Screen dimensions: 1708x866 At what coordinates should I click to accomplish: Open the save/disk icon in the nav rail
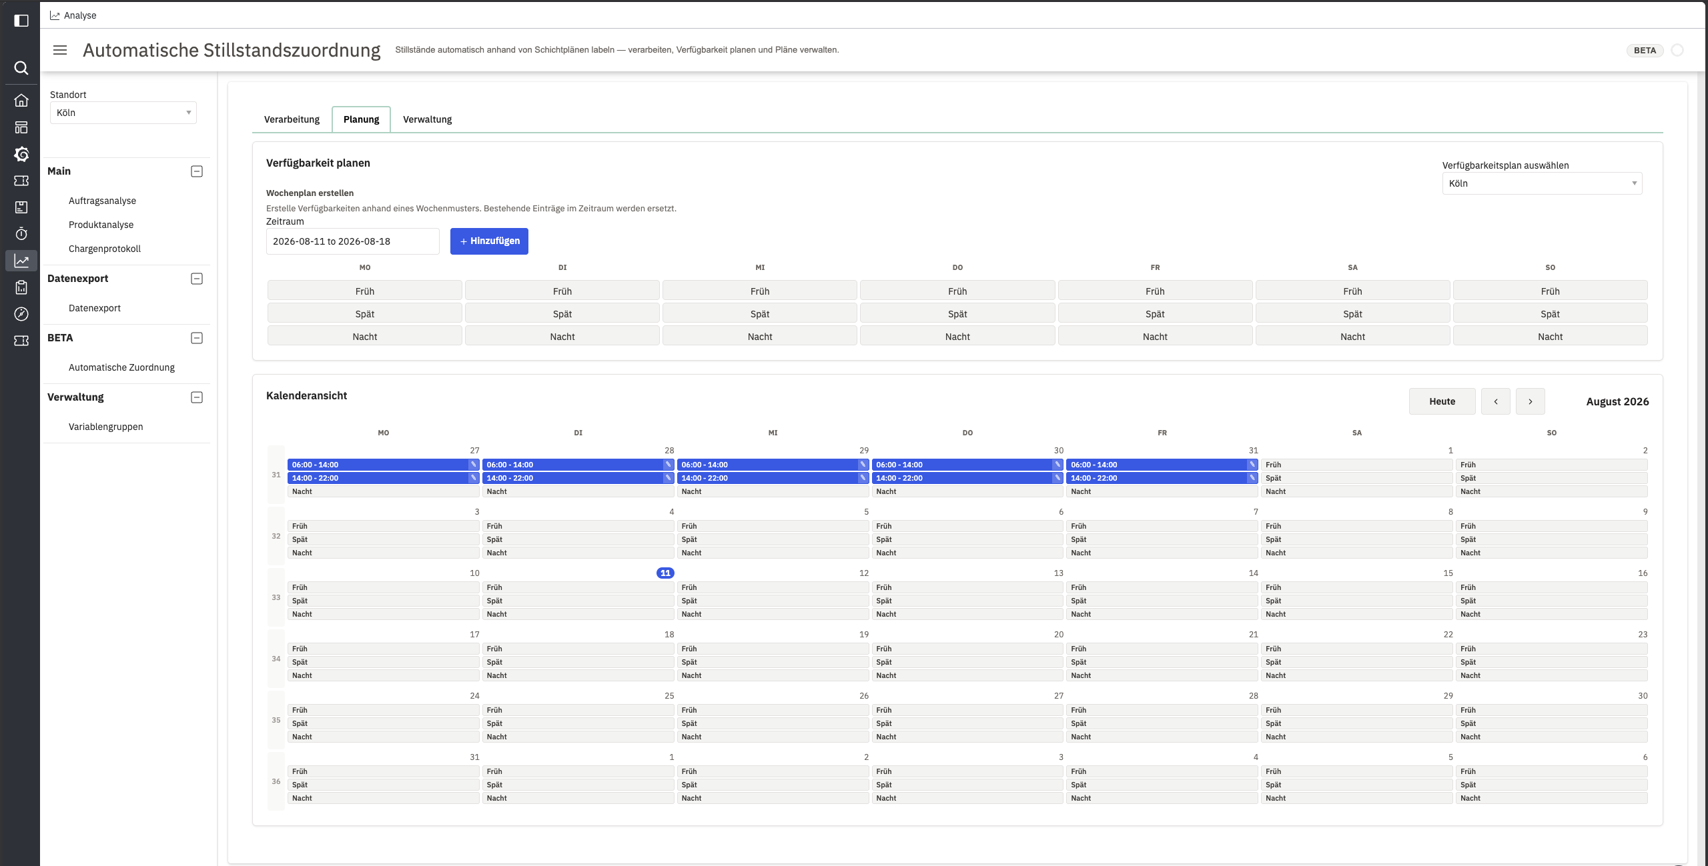21,207
